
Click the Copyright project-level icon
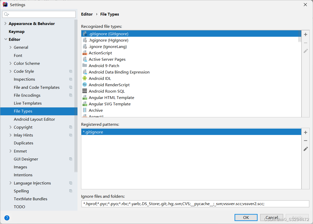click(71, 127)
